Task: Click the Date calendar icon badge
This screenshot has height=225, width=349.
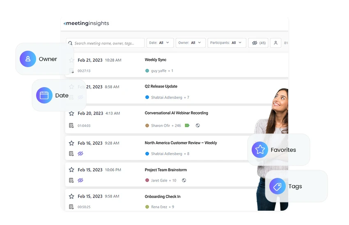Action: pos(44,95)
